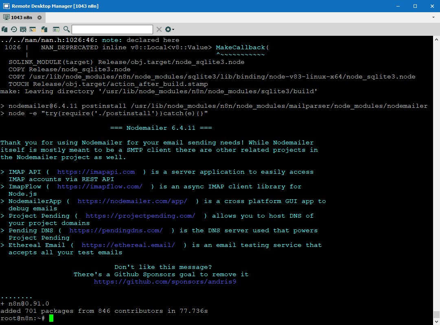Image resolution: width=440 pixels, height=325 pixels.
Task: Click the vertical scrollbar thumb
Action: pos(436,314)
